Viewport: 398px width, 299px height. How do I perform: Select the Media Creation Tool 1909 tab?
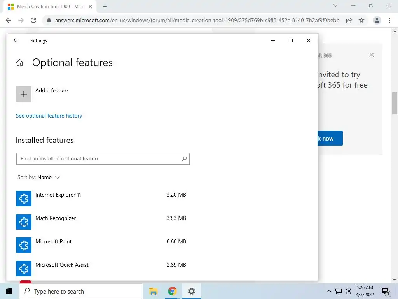click(51, 7)
